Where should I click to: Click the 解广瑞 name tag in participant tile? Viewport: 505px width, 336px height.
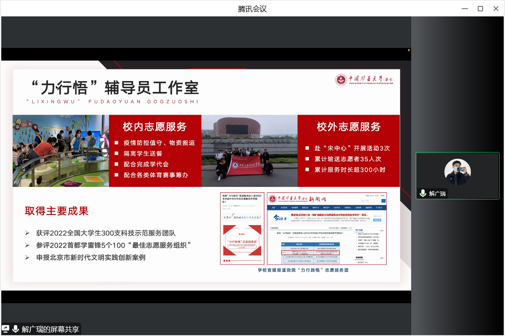click(x=437, y=194)
